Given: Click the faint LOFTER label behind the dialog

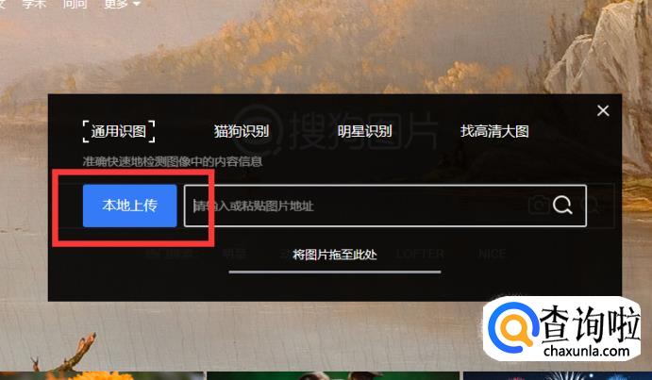Looking at the screenshot, I should pyautogui.click(x=420, y=254).
